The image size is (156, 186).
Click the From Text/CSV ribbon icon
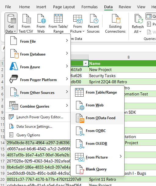tap(26, 23)
